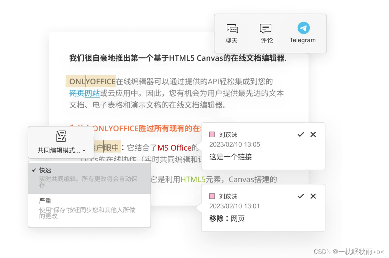This screenshot has width=389, height=258.
Task: Follow the 网页网站 hyperlink
Action: click(84, 93)
